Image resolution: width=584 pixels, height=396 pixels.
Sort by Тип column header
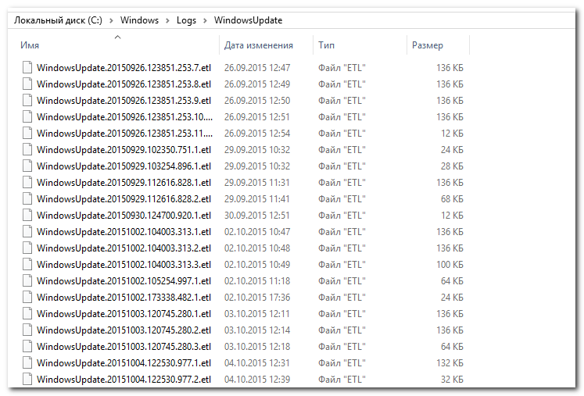click(326, 45)
